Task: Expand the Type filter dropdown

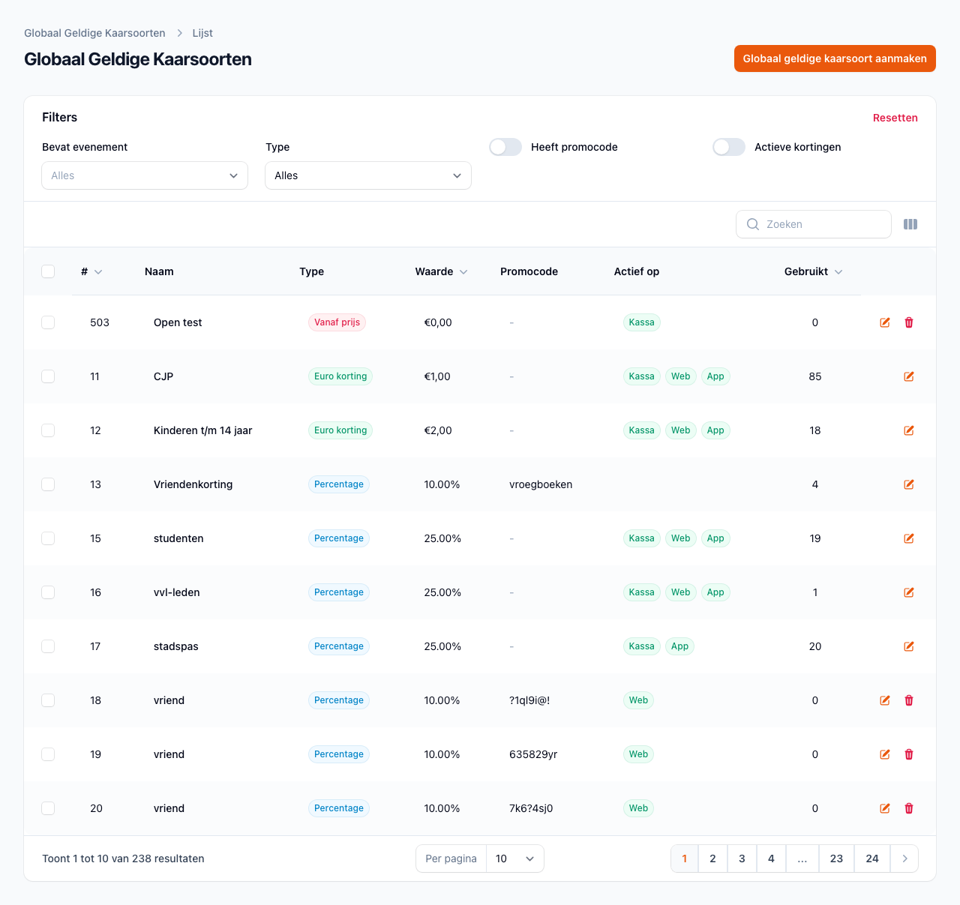Action: point(368,175)
